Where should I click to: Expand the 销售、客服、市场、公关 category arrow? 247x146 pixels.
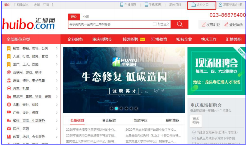[57, 48]
